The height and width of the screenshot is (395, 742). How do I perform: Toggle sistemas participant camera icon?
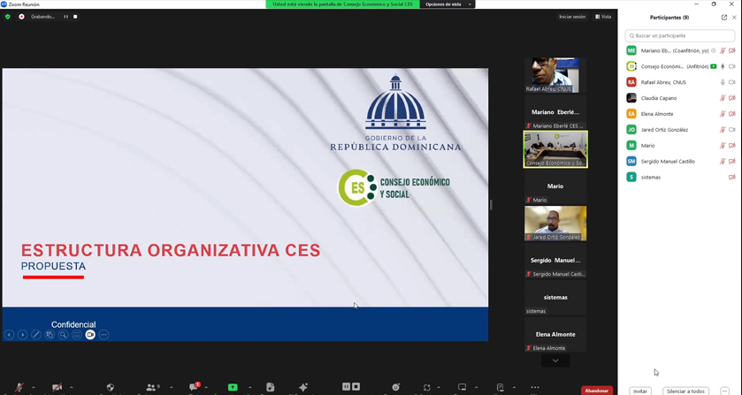pyautogui.click(x=732, y=177)
